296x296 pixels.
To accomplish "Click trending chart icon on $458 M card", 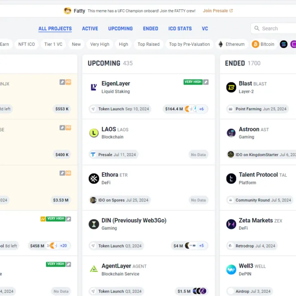I will 43,219.
